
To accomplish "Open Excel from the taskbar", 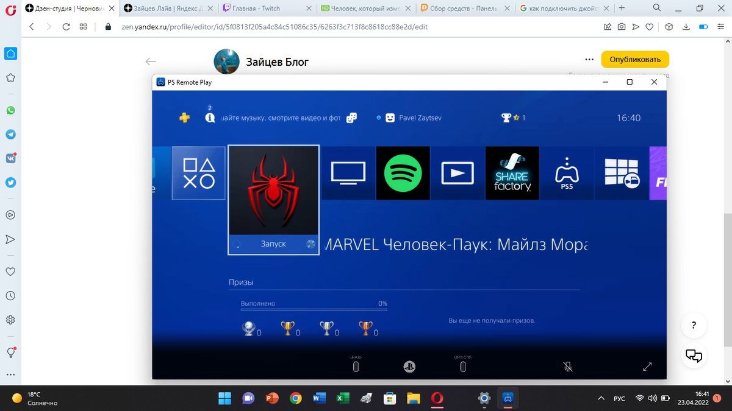I will [342, 398].
